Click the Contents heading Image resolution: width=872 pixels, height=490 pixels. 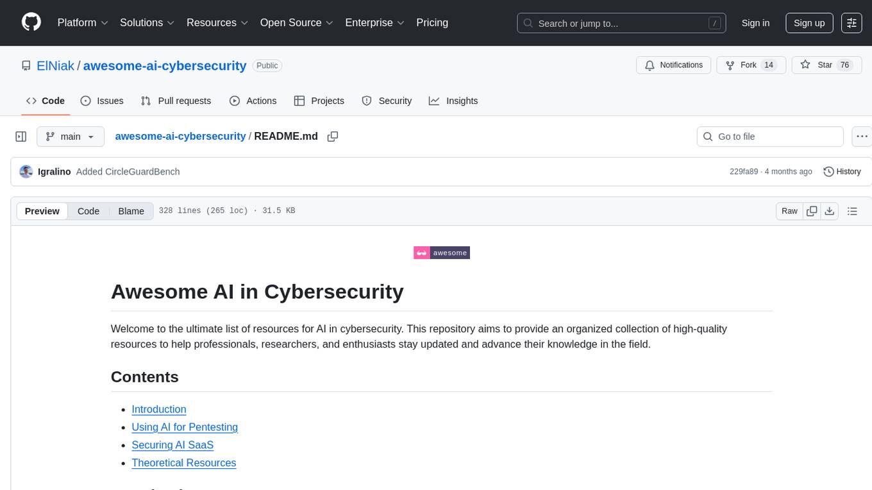(x=144, y=377)
